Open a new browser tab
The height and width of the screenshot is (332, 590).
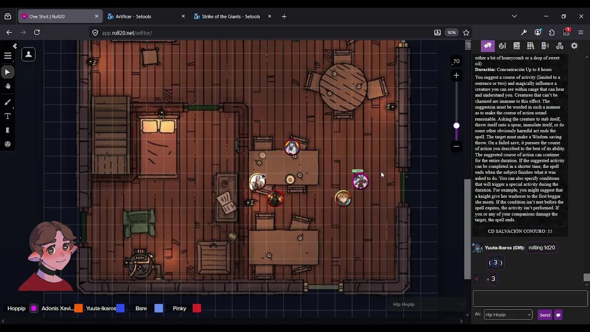tap(284, 17)
